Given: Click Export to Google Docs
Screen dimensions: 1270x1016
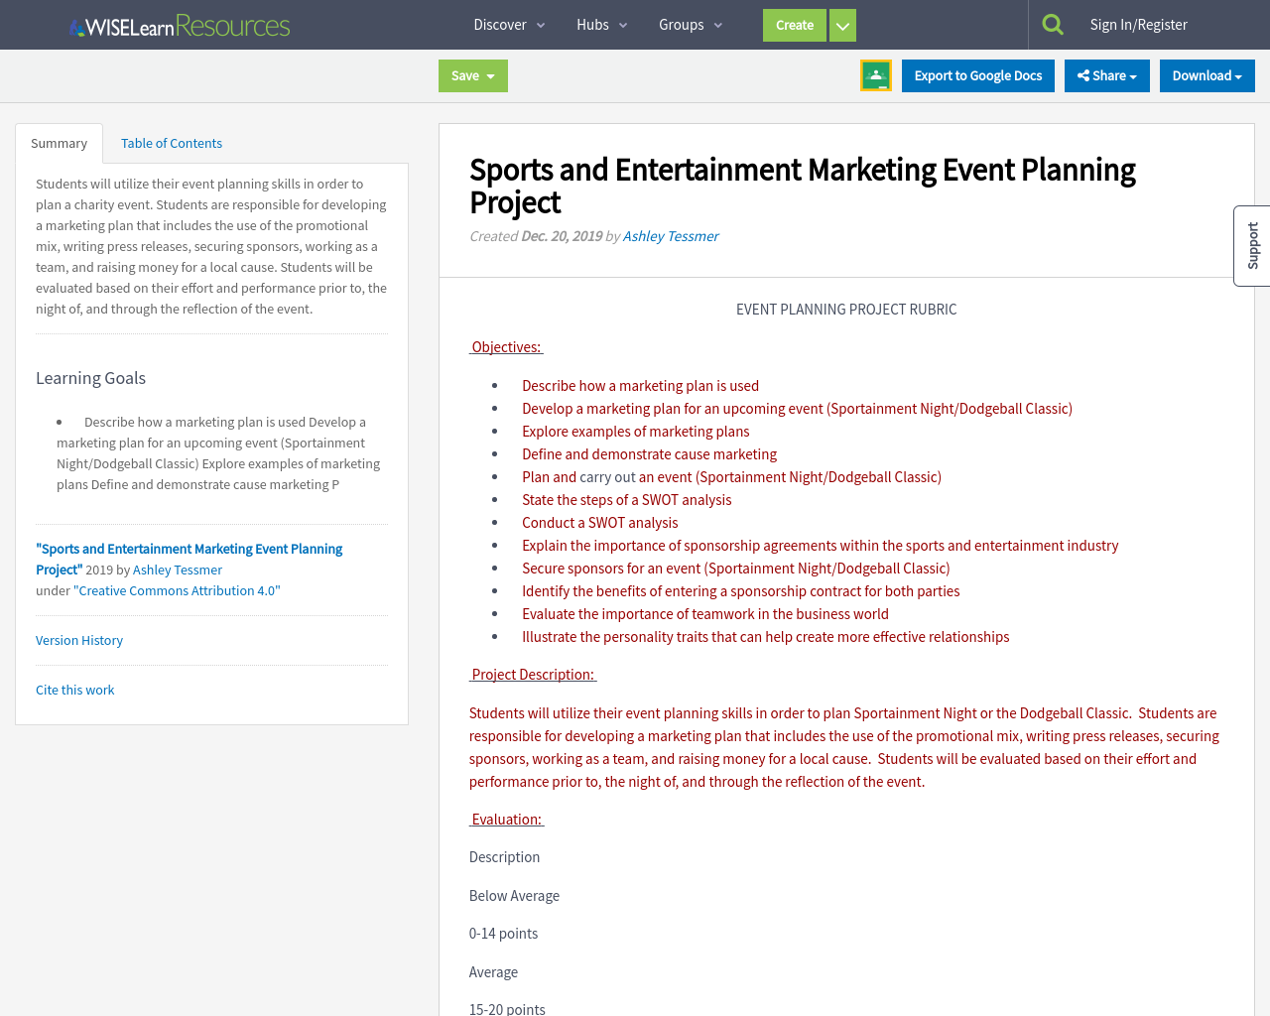Looking at the screenshot, I should tap(978, 74).
